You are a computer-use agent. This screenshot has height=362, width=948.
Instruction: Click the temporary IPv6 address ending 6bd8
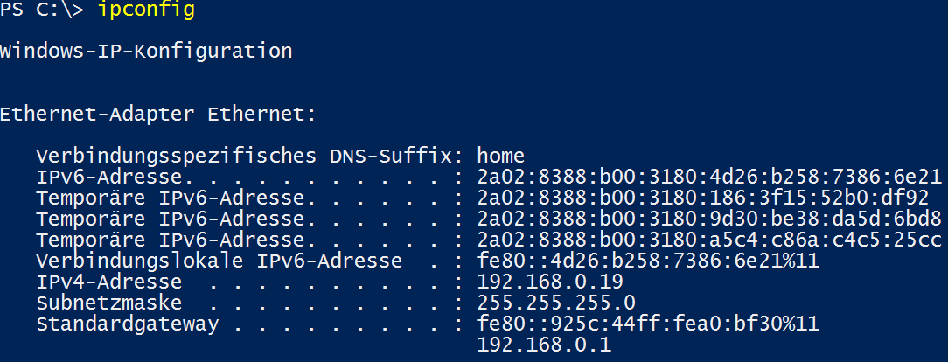pyautogui.click(x=709, y=219)
